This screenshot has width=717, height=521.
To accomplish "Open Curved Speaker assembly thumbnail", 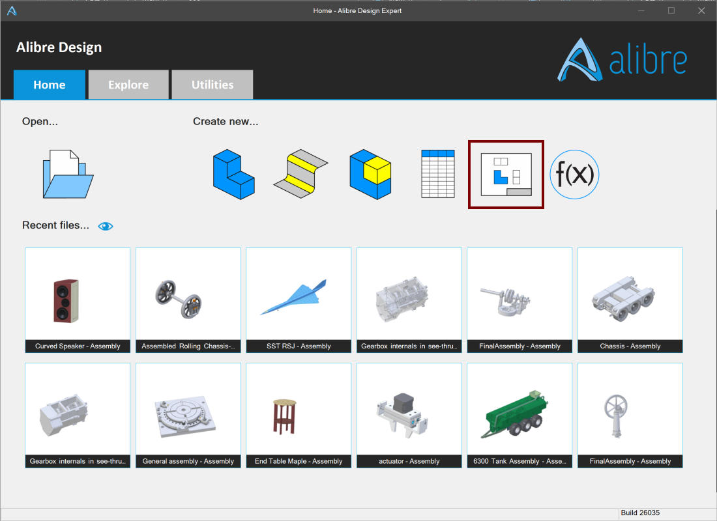I will click(x=78, y=300).
